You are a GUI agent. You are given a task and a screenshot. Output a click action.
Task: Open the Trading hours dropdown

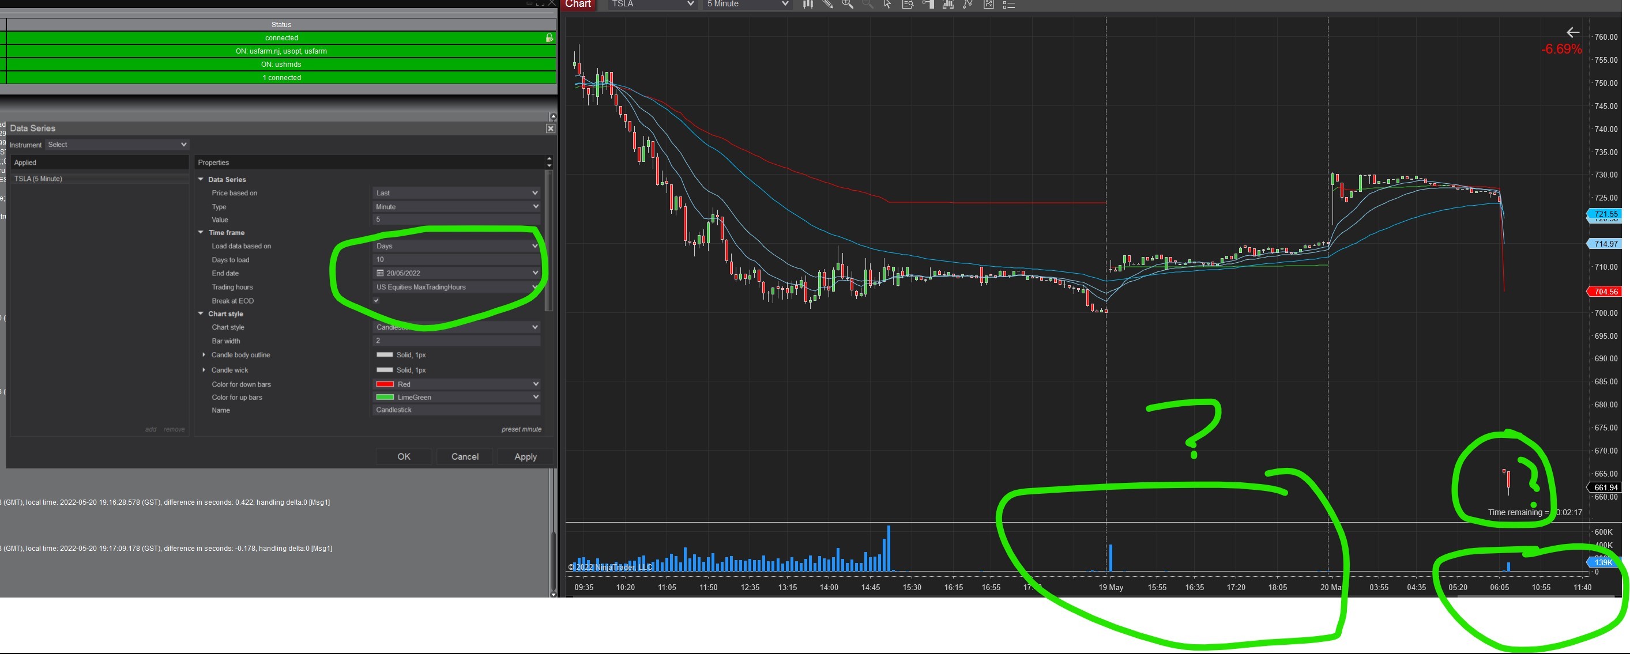pyautogui.click(x=456, y=287)
